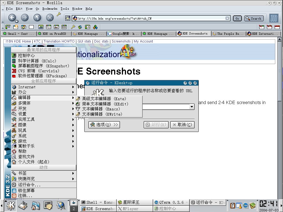The height and width of the screenshot is (212, 283).
Task: Switch to virtual desktop 2 in pager
Action: [x=74, y=209]
